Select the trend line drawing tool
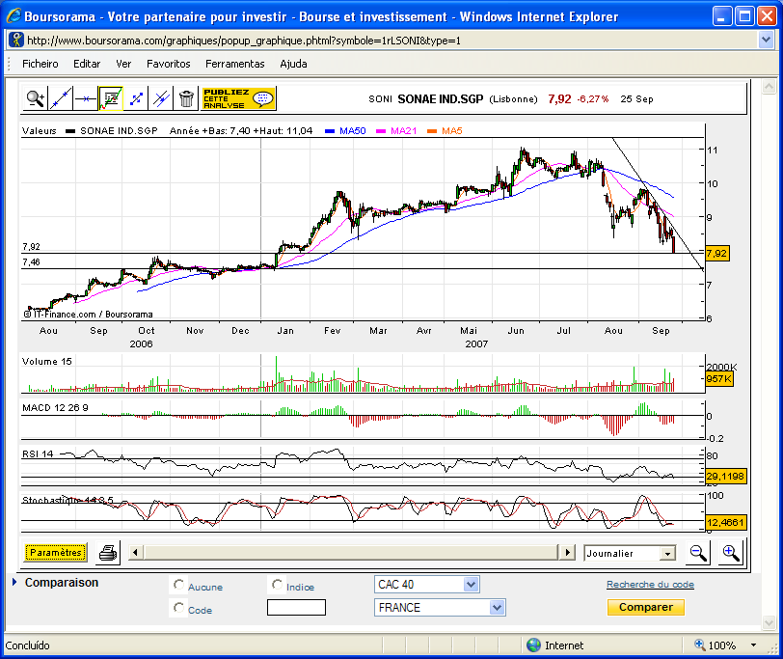 coord(61,97)
